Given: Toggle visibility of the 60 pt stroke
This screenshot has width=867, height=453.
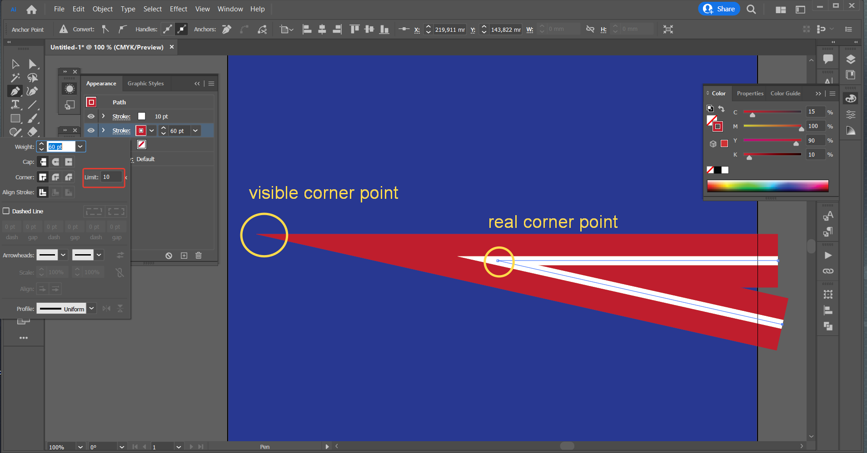Looking at the screenshot, I should pyautogui.click(x=91, y=130).
